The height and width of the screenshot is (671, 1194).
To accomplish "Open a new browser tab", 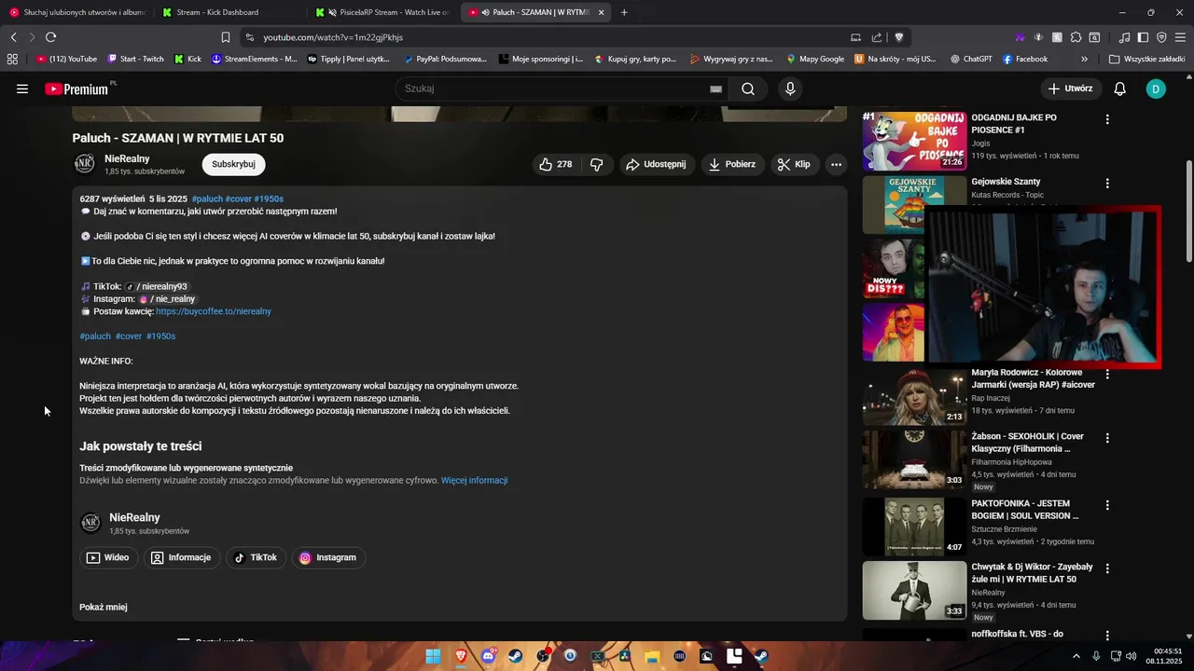I will coord(624,12).
